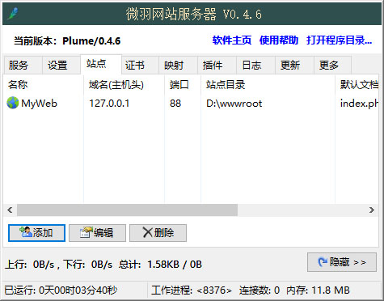
Task: Click the globe icon beside MyWeb
Action: pyautogui.click(x=12, y=103)
